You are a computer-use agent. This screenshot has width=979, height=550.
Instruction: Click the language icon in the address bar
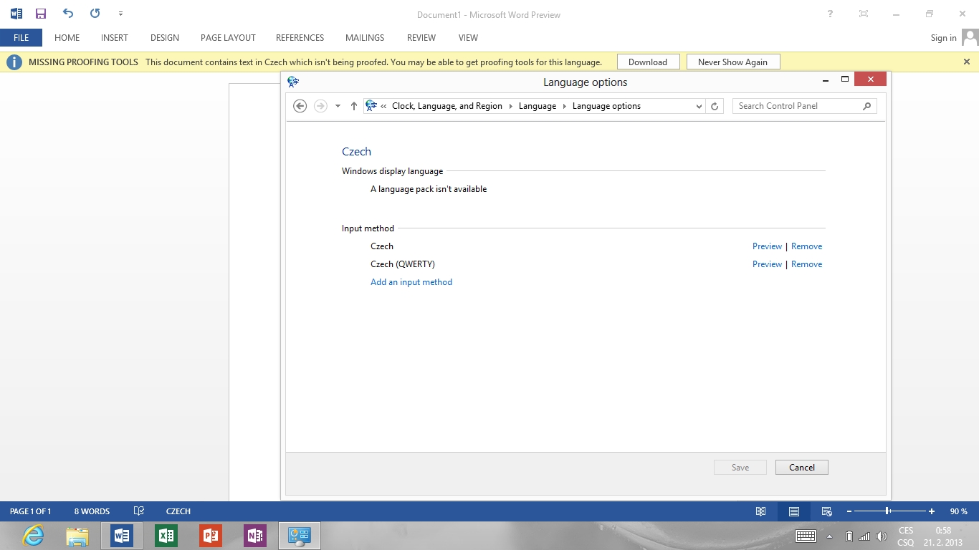click(371, 106)
